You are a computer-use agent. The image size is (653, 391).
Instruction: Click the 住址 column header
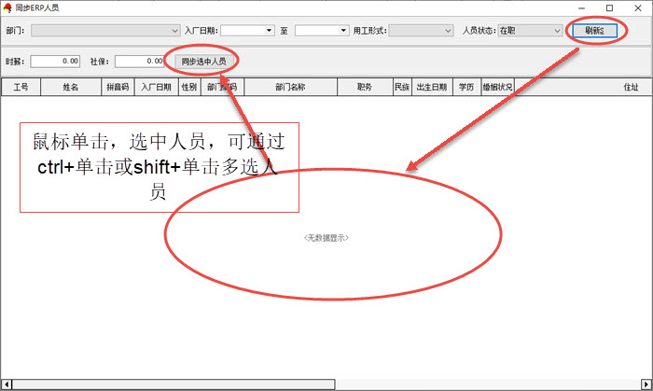point(631,87)
